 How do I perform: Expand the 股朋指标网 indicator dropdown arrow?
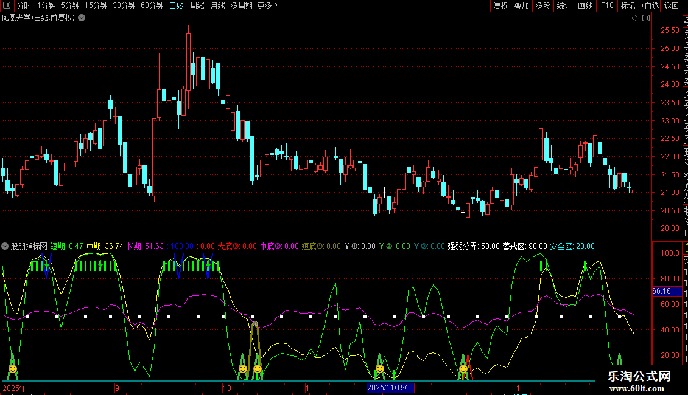click(5, 247)
